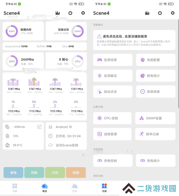Tap the 8 核心 core count text
The image size is (179, 196).
coord(64,59)
